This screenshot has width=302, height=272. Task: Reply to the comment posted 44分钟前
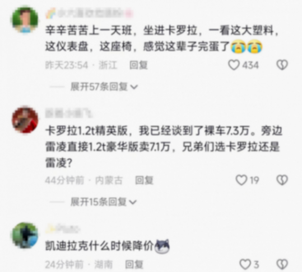click(144, 180)
